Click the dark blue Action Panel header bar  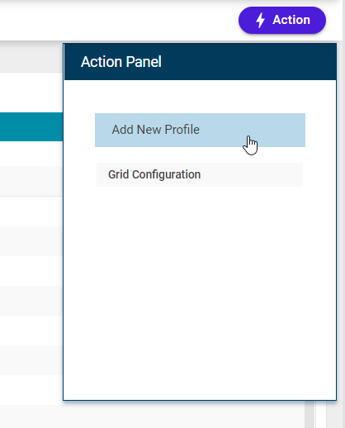pyautogui.click(x=200, y=62)
